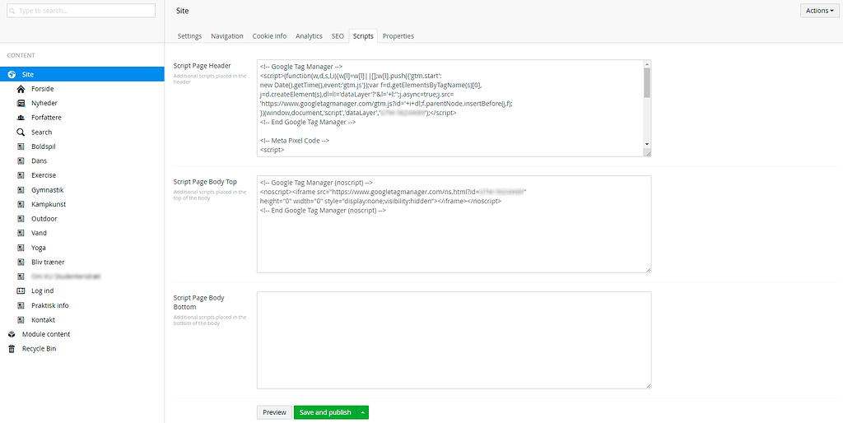Click the Preview button
This screenshot has width=843, height=423.
point(274,412)
